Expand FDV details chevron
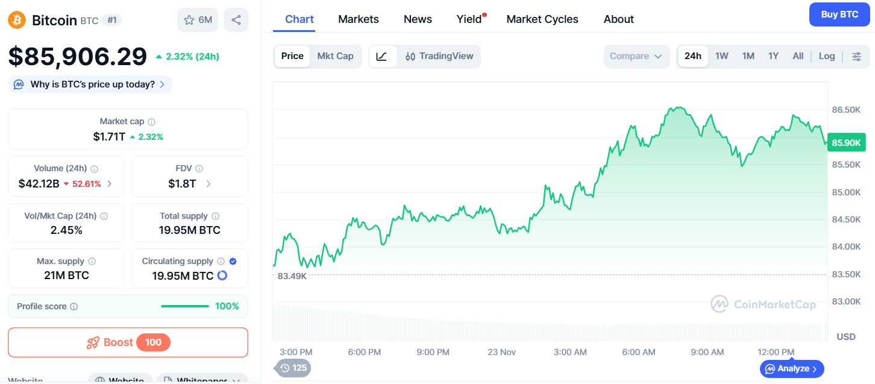Image resolution: width=875 pixels, height=384 pixels. (x=209, y=184)
